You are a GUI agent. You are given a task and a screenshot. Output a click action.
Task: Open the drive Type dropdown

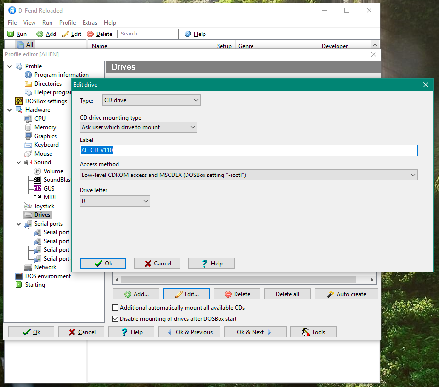pyautogui.click(x=152, y=100)
